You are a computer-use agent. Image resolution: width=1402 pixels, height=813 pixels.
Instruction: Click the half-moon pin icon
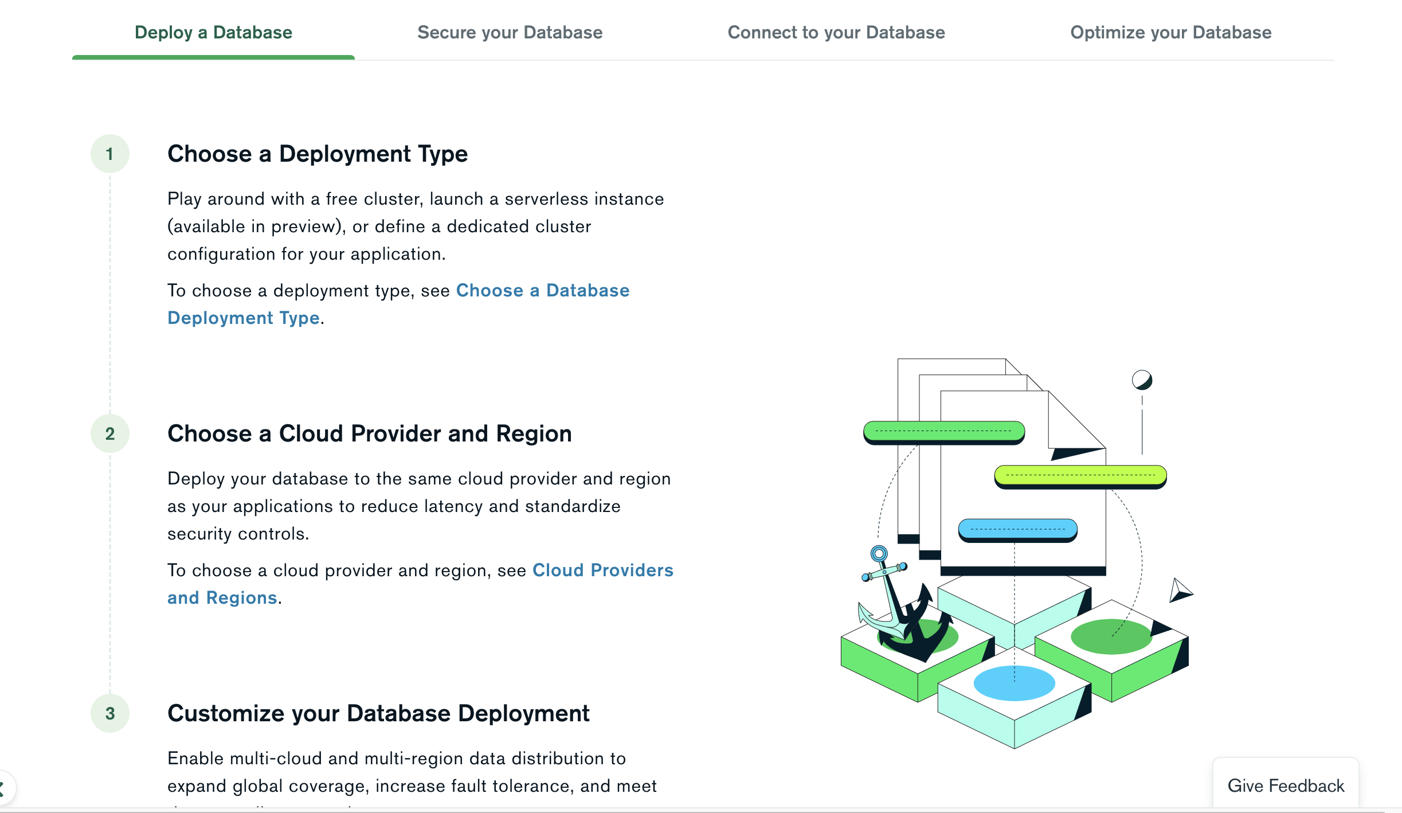[1142, 380]
